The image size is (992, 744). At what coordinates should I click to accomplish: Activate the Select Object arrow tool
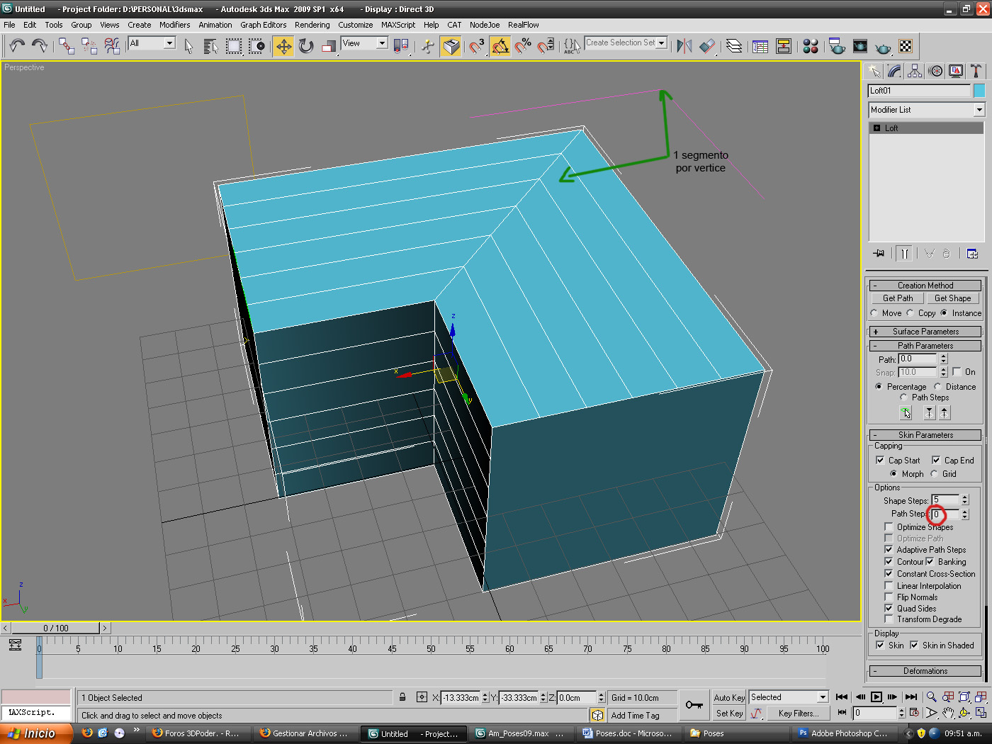(x=188, y=46)
